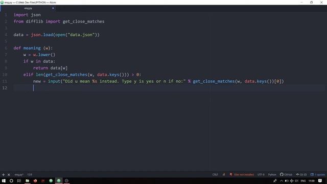Click "if w in data:" on line 8
Screen dimensions: 327x184
click(x=39, y=61)
